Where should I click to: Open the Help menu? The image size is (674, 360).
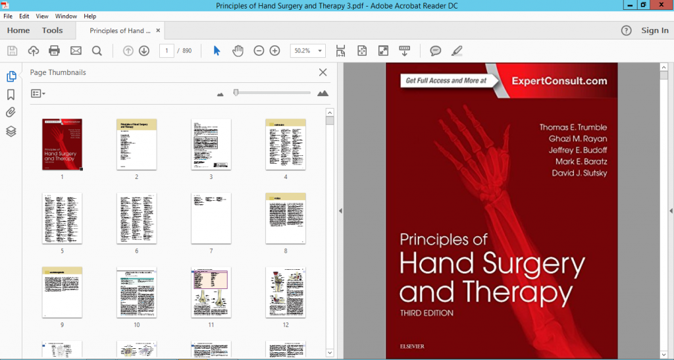(90, 16)
